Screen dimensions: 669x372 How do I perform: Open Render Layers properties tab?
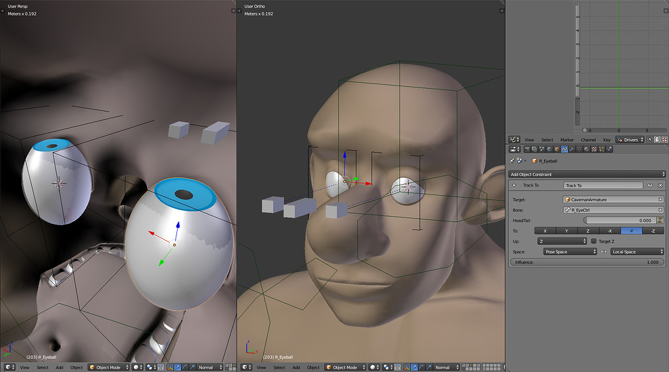pos(534,149)
